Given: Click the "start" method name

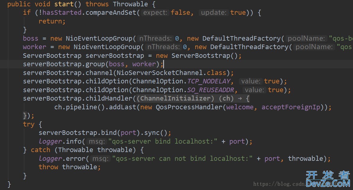Looking at the screenshot, I should (64, 4).
